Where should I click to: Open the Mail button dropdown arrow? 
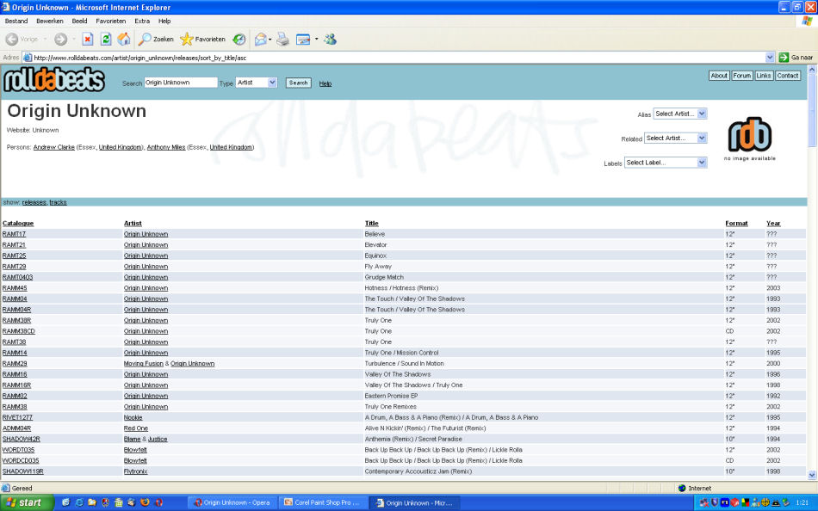coord(270,39)
